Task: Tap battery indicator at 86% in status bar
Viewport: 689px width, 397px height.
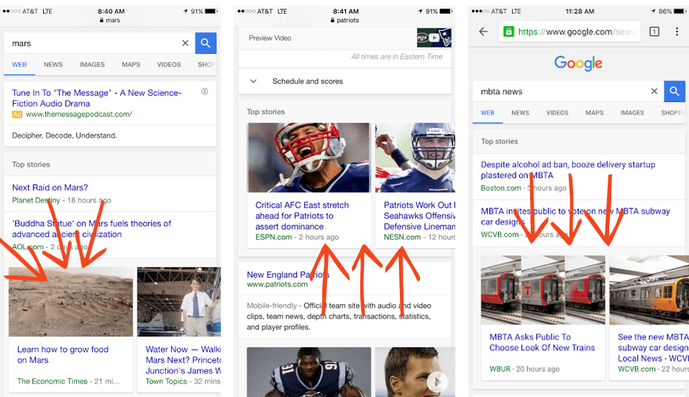Action: click(680, 11)
